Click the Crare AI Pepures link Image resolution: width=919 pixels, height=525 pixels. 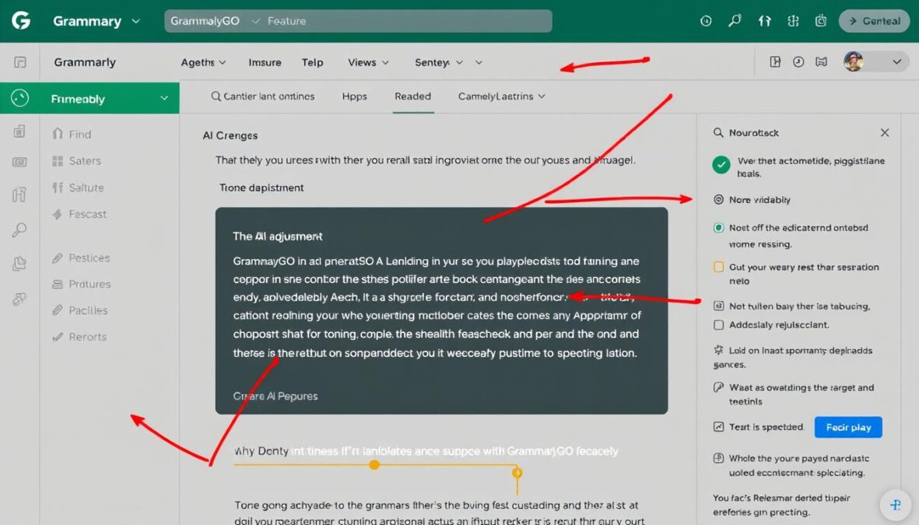275,396
